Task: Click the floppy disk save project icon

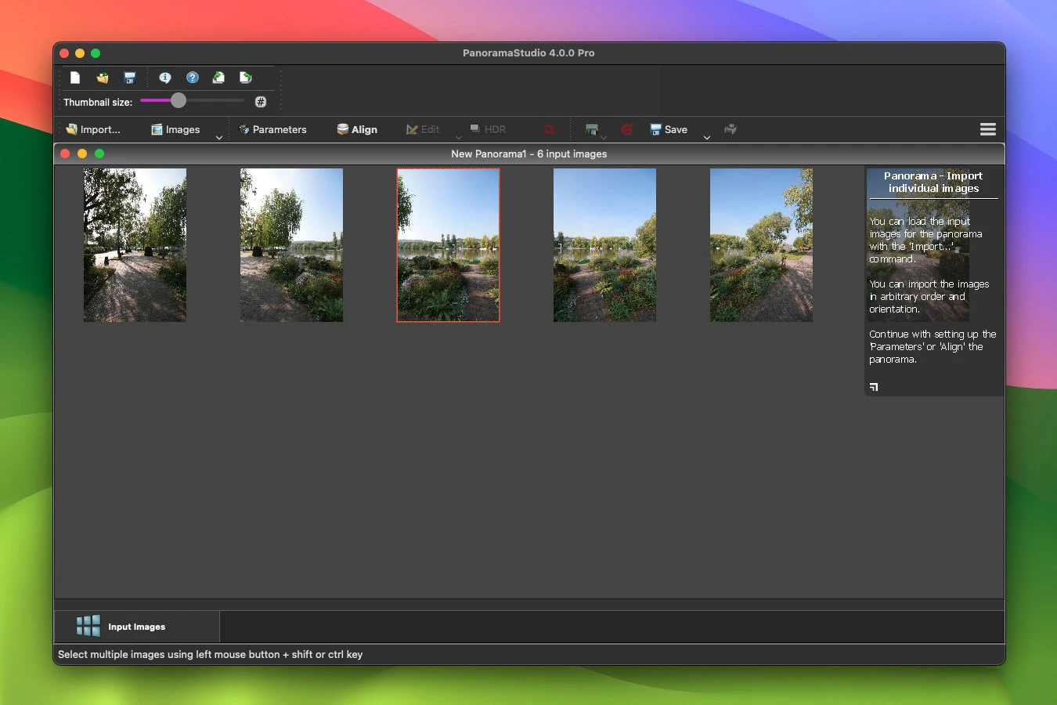Action: [x=130, y=78]
